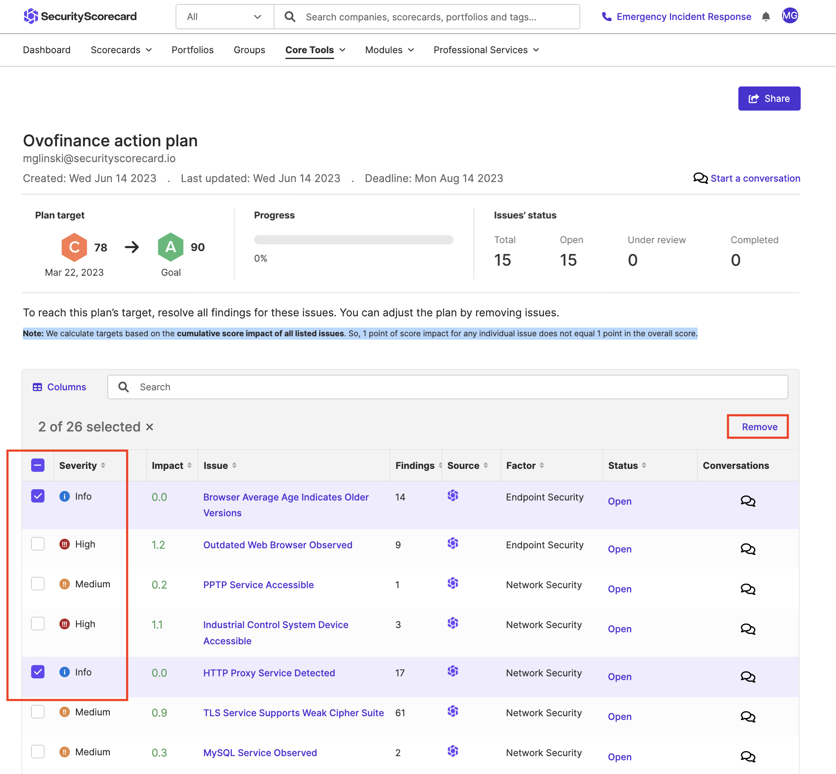Open conversation for Browser Average Age row
The height and width of the screenshot is (774, 836).
point(747,501)
